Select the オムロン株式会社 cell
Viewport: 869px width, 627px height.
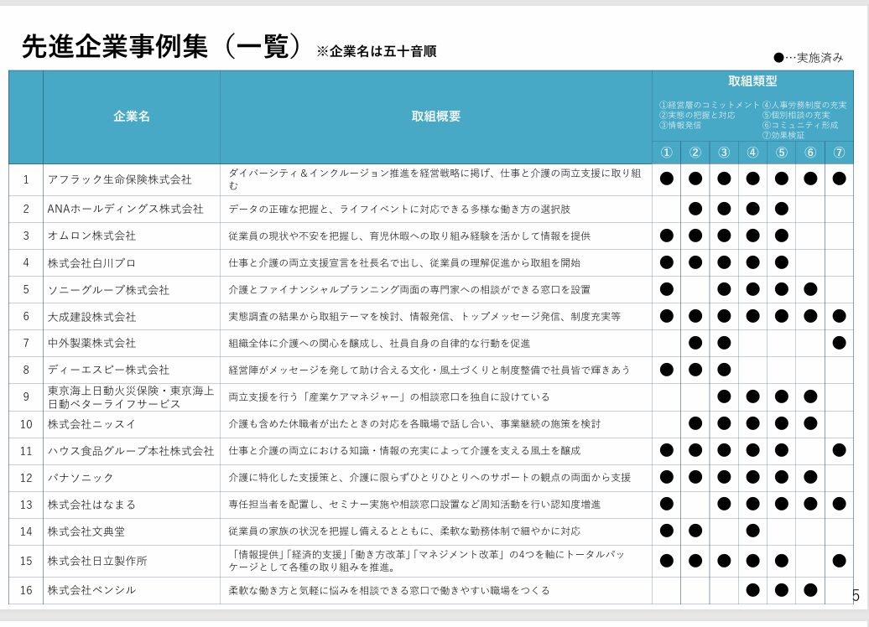click(91, 236)
